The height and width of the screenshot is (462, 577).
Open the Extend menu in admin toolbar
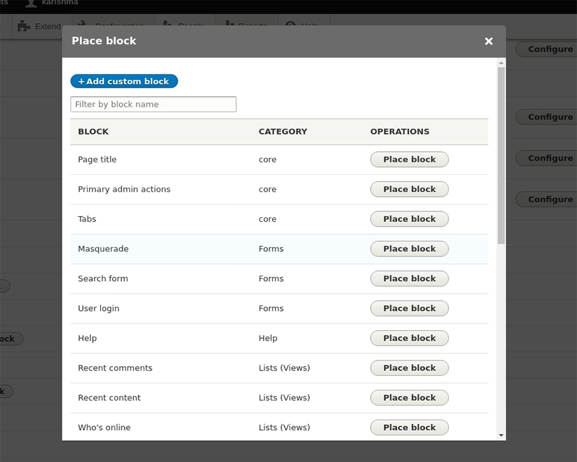[47, 27]
